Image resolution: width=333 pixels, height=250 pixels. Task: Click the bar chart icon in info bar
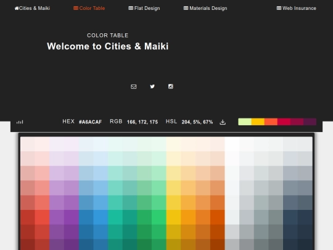(x=20, y=122)
